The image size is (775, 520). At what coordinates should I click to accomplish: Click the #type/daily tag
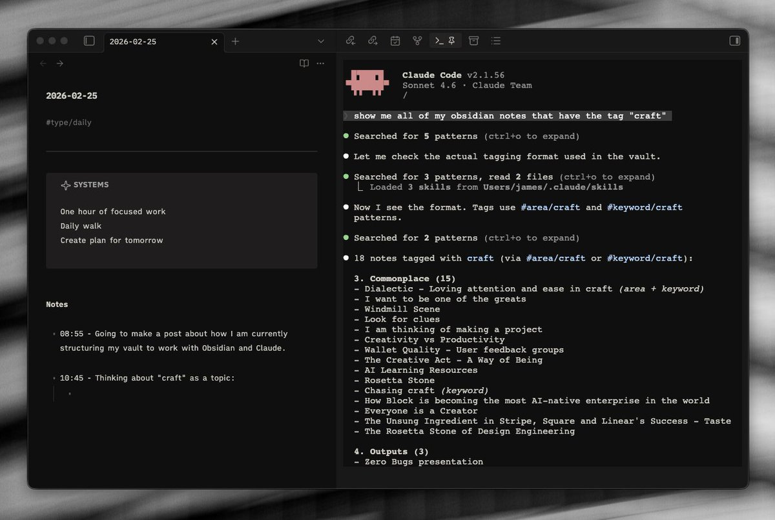(x=68, y=122)
